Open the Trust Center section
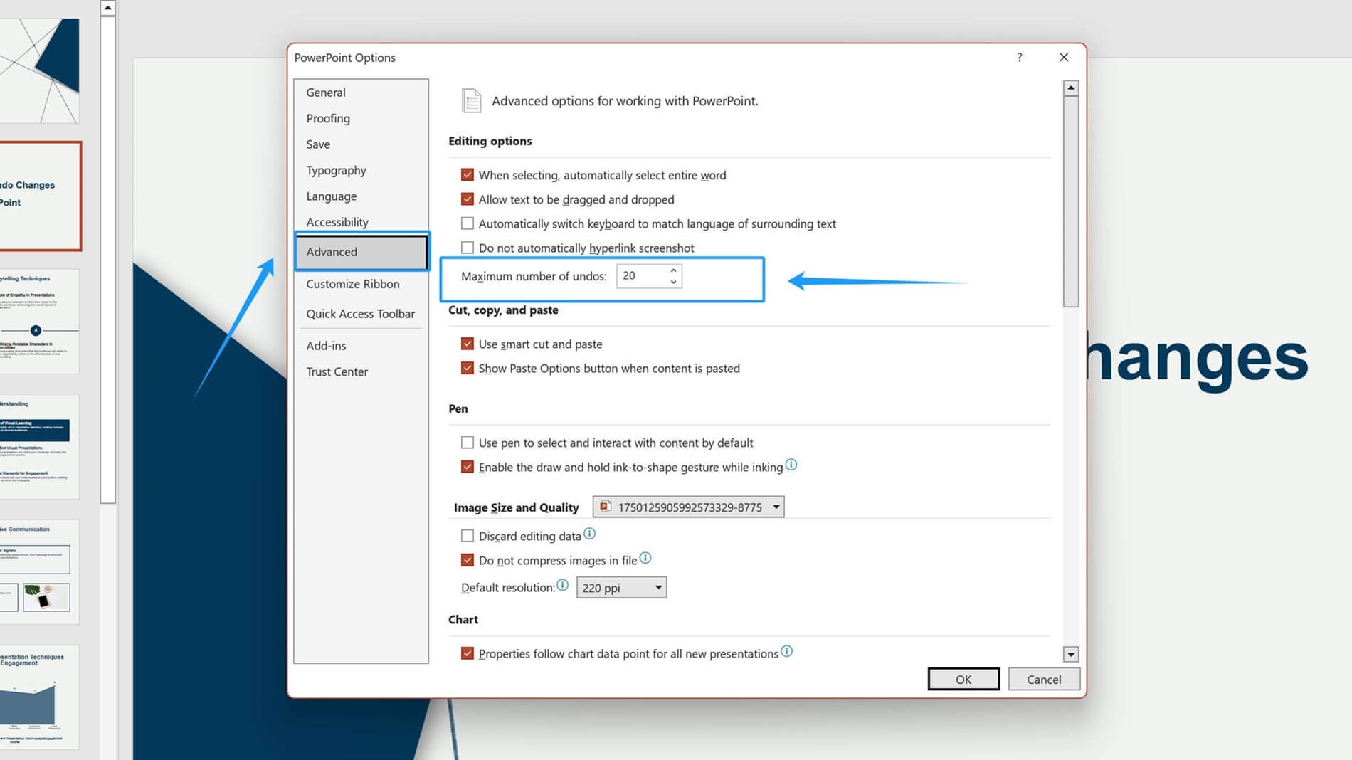1352x760 pixels. pos(337,371)
